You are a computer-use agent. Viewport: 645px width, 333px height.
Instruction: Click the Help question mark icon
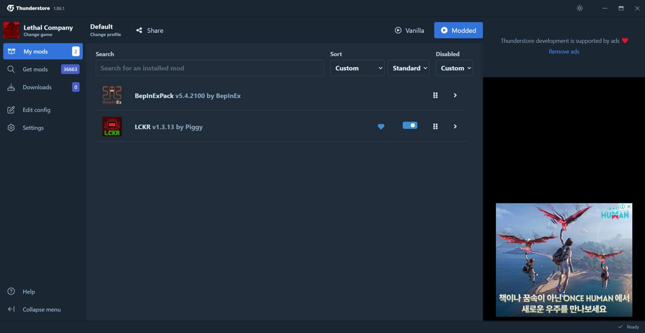coord(11,292)
